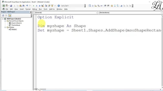Collapse Microsoft Excel Objects folder
Viewport: 163px width, 91px height.
tap(5, 21)
